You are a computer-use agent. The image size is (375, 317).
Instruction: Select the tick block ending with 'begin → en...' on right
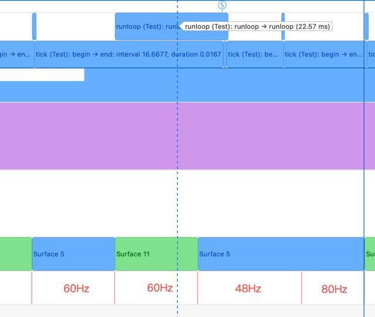tap(324, 55)
